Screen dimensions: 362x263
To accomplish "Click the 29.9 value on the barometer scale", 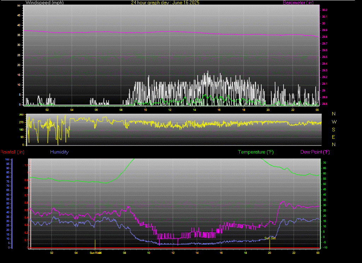I will 325,30.
